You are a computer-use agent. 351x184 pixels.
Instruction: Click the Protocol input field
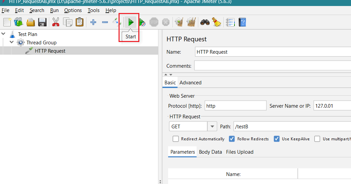tap(235, 106)
